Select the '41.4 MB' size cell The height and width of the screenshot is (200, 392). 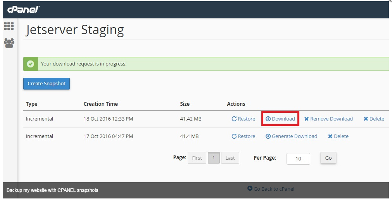[189, 136]
